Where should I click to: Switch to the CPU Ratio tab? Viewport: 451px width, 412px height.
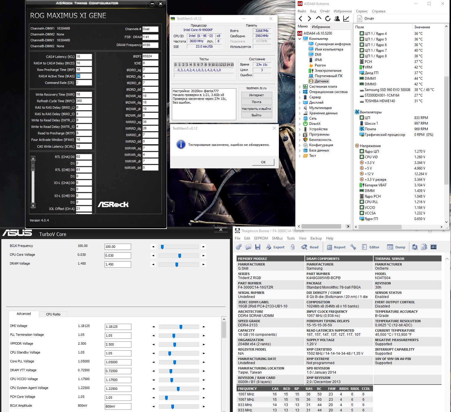tap(53, 314)
